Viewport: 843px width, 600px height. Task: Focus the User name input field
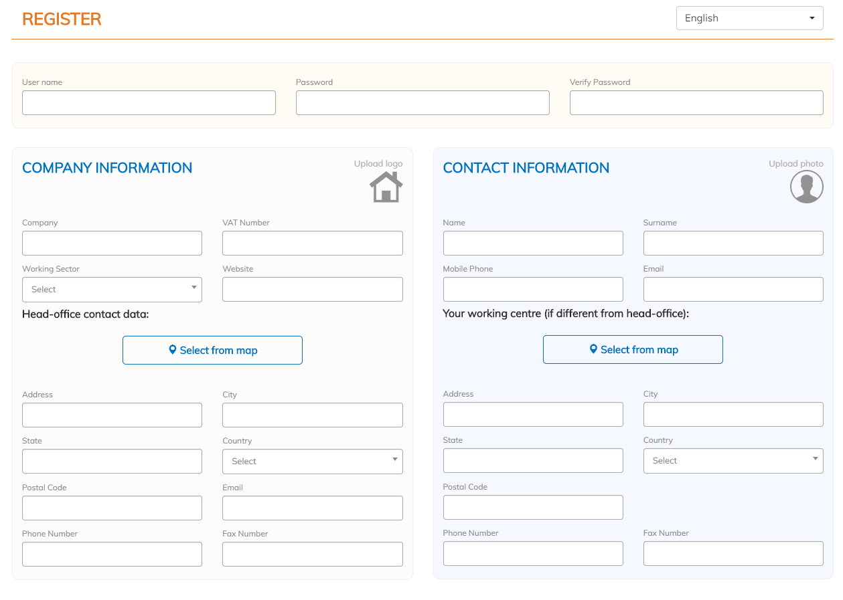pyautogui.click(x=149, y=103)
